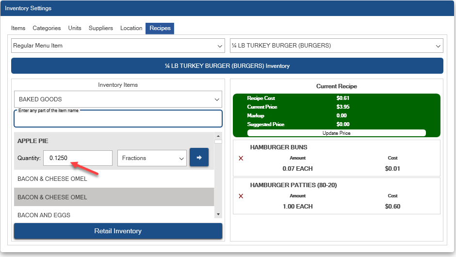Delete HAMBURGER PATTIES (80-20) with red X
This screenshot has width=456, height=257.
[x=241, y=196]
